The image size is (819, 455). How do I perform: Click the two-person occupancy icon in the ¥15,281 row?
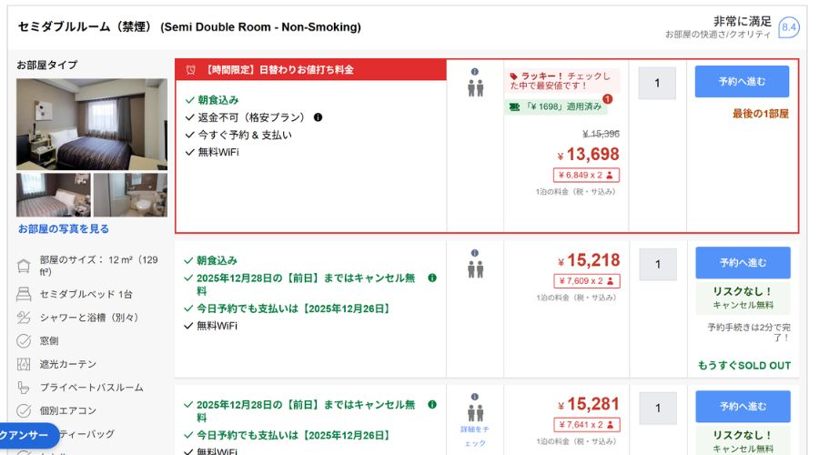coord(475,413)
